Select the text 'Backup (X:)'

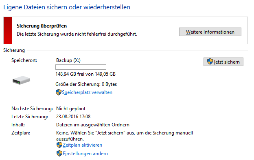click(68, 60)
